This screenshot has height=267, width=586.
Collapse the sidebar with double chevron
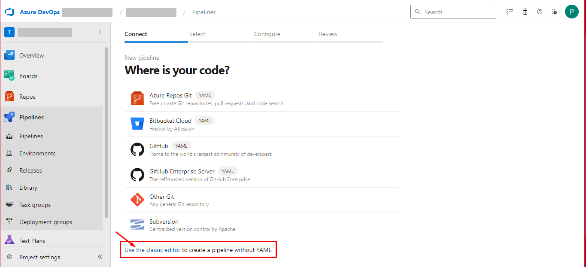(x=100, y=257)
